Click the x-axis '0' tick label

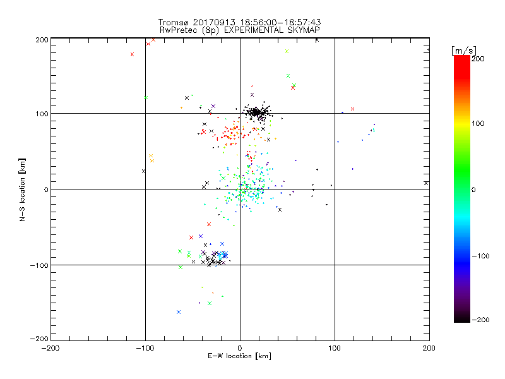[x=240, y=349]
